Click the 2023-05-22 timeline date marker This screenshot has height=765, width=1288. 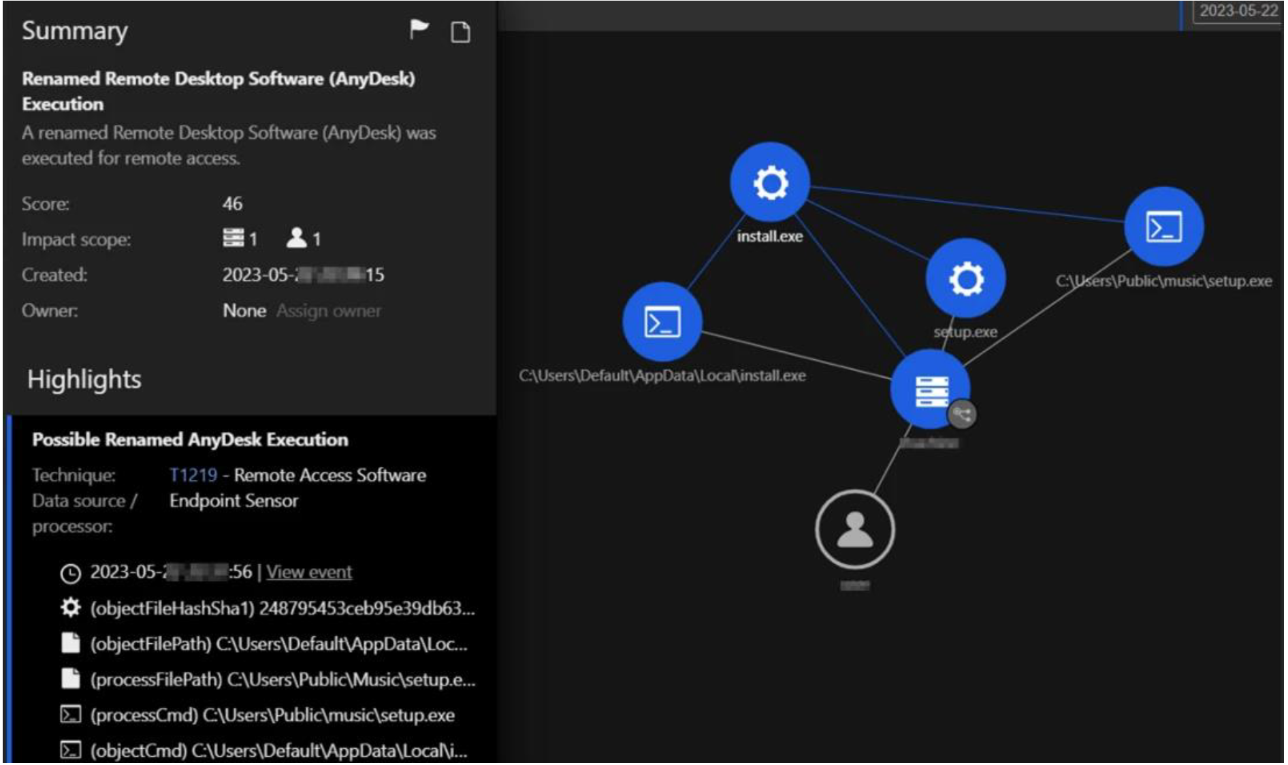(x=1238, y=11)
